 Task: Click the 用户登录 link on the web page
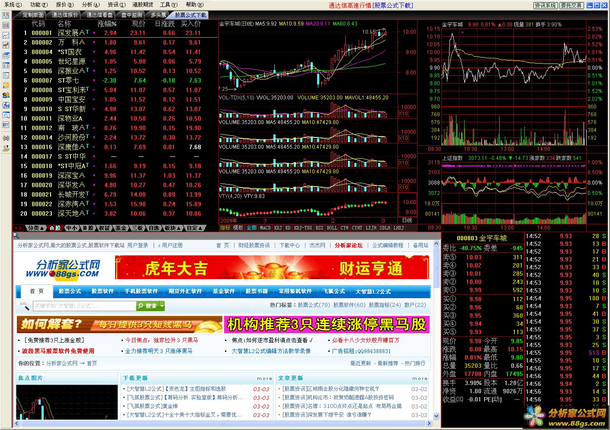[138, 245]
